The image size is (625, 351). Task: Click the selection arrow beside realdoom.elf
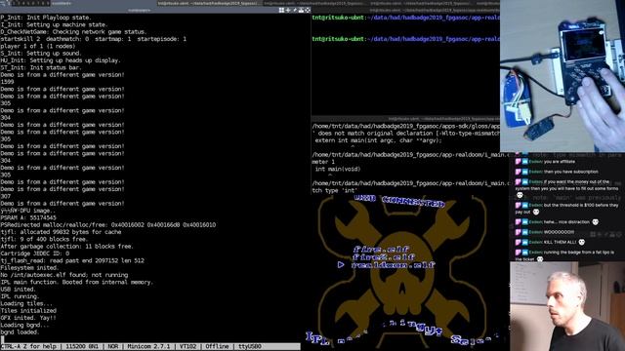(x=341, y=264)
